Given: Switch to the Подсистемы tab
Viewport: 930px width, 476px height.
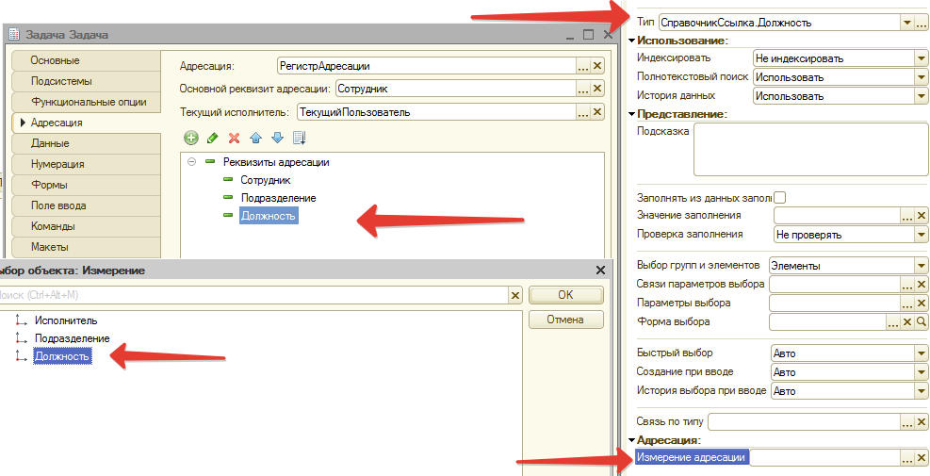Looking at the screenshot, I should click(86, 81).
